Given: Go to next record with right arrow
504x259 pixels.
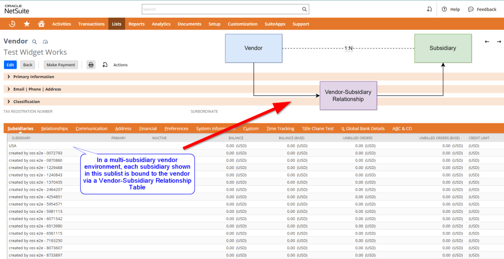Looking at the screenshot, I should click(499, 42).
